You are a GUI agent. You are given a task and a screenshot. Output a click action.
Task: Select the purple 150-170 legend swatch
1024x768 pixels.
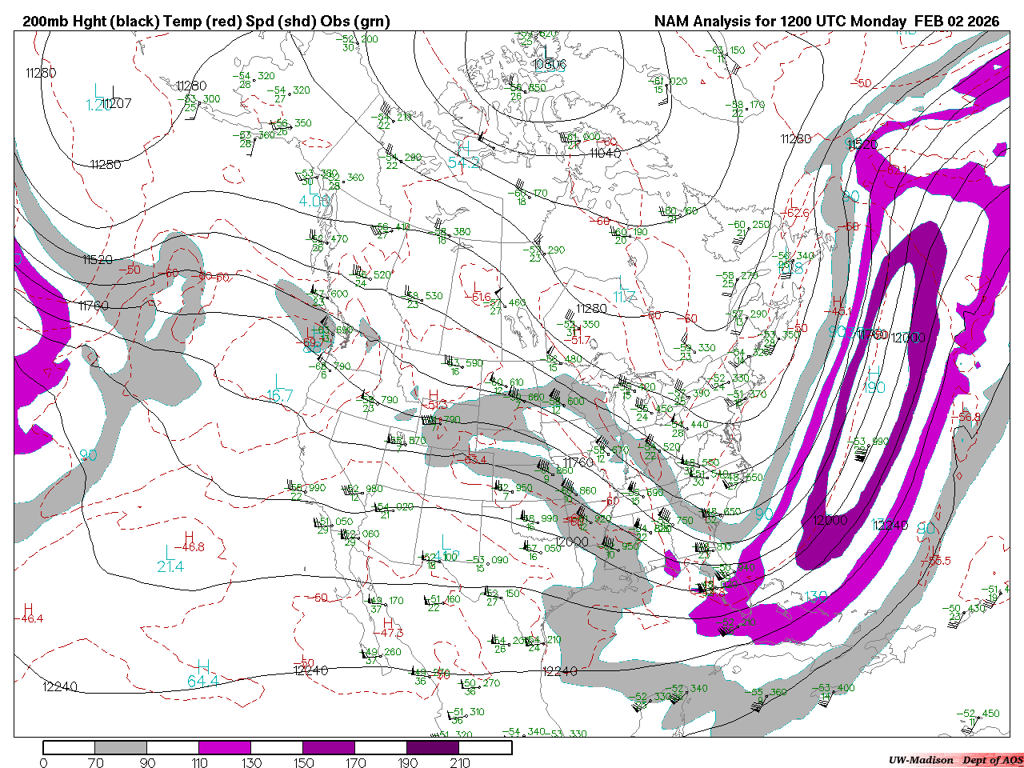click(x=329, y=748)
